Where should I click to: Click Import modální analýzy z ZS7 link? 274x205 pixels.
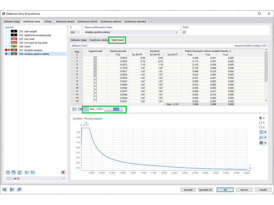pos(251,46)
